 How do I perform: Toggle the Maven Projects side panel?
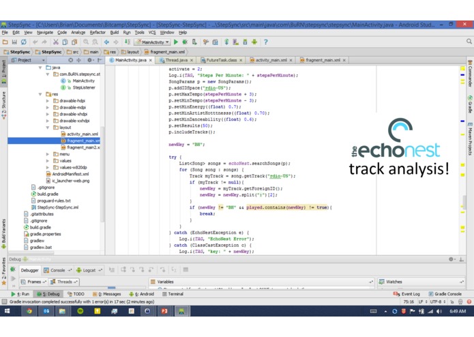click(x=470, y=138)
